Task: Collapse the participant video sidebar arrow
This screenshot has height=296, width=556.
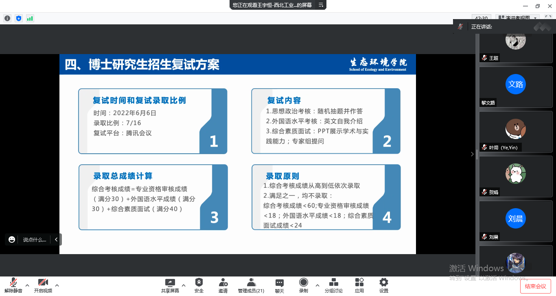Action: coord(472,154)
